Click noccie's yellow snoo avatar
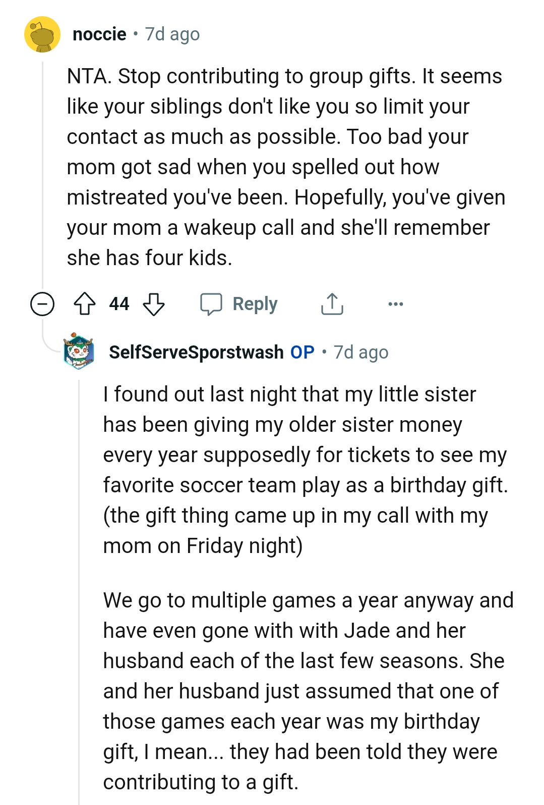Viewport: 544px width, 805px height. 42,34
